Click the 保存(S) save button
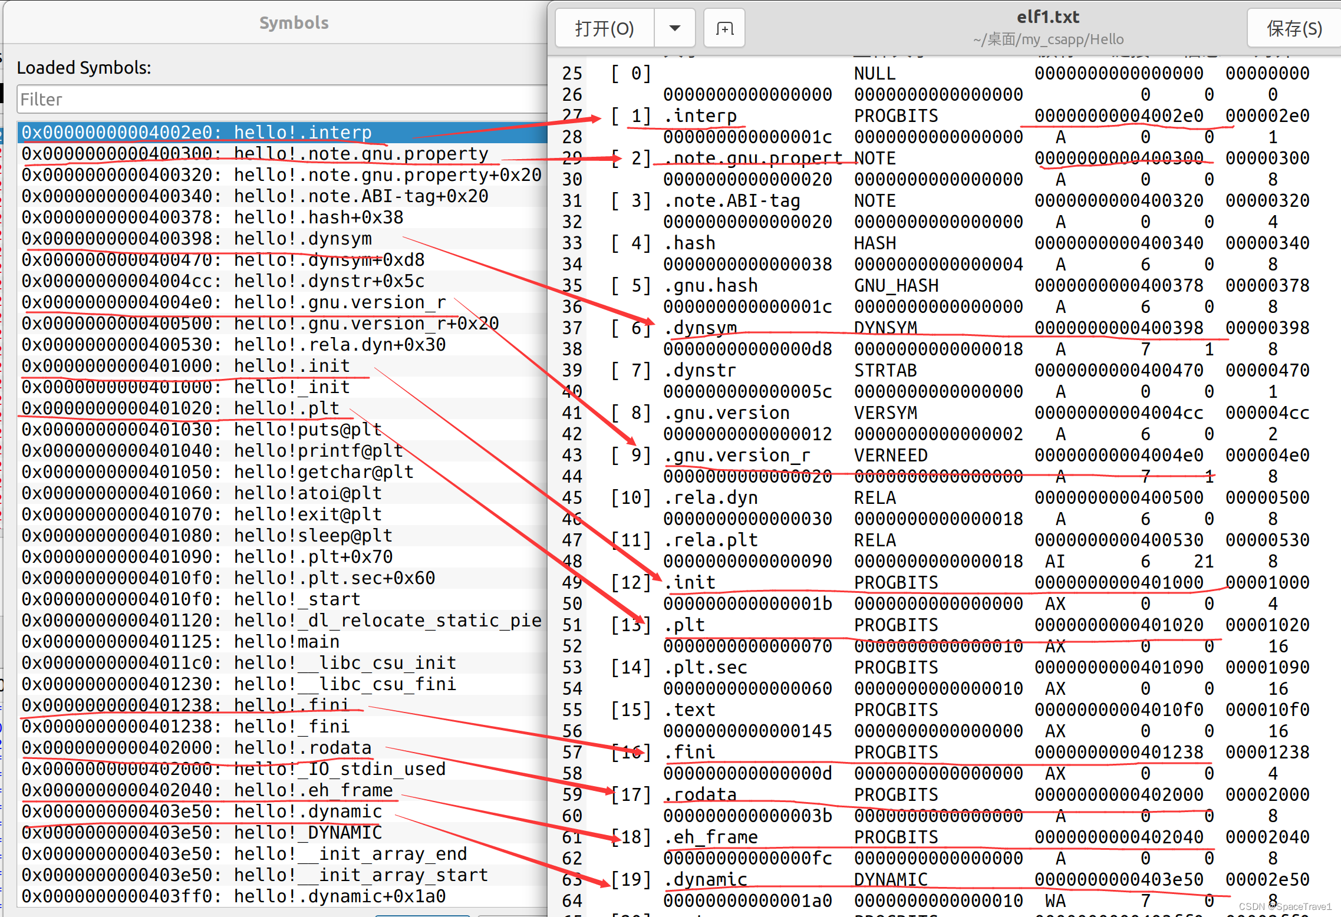Screen dimensions: 1341x917 click(x=1294, y=28)
